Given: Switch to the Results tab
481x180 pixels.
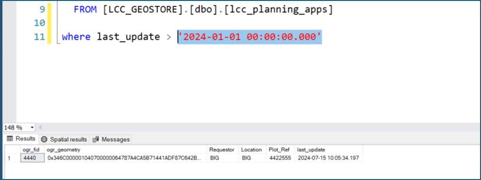Looking at the screenshot, I should point(21,139).
